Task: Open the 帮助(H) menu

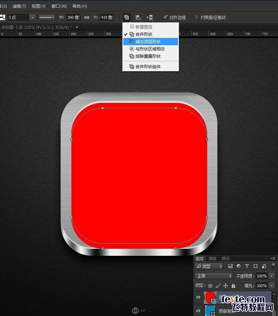Action: tap(80, 6)
